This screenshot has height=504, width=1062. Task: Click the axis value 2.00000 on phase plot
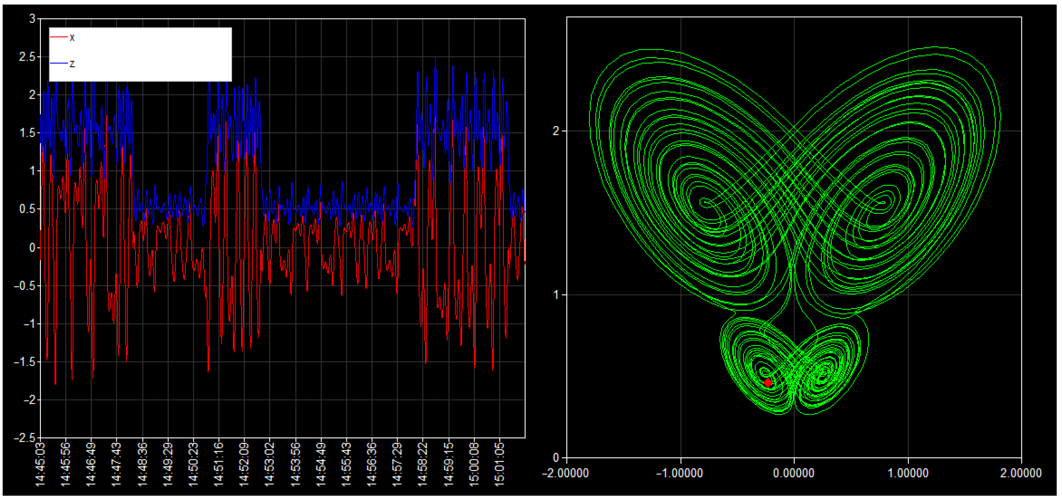(1020, 473)
